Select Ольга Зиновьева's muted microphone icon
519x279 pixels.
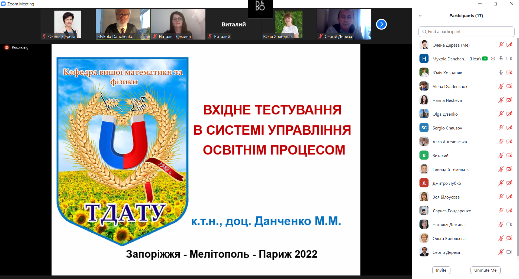501,238
